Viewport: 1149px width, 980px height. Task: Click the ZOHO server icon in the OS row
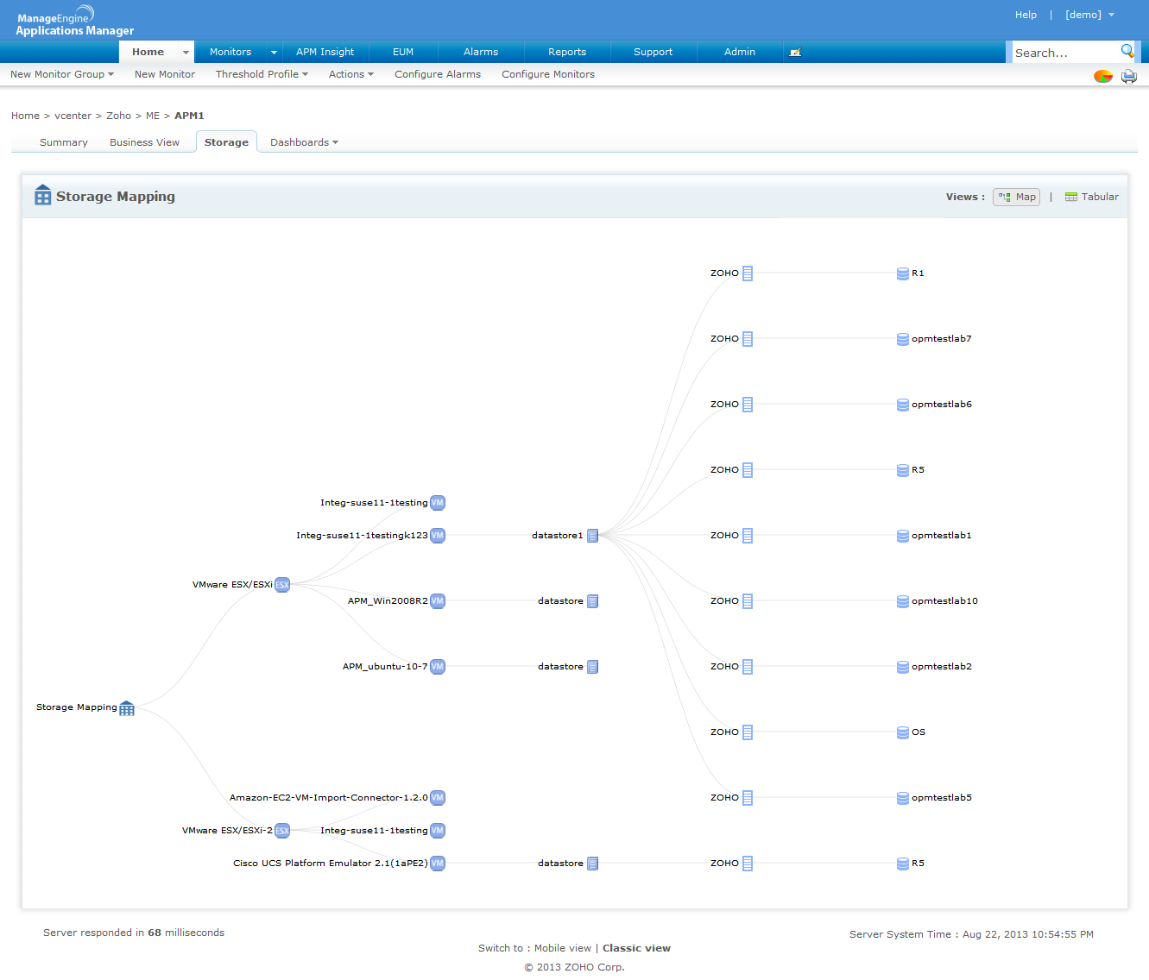click(x=748, y=732)
